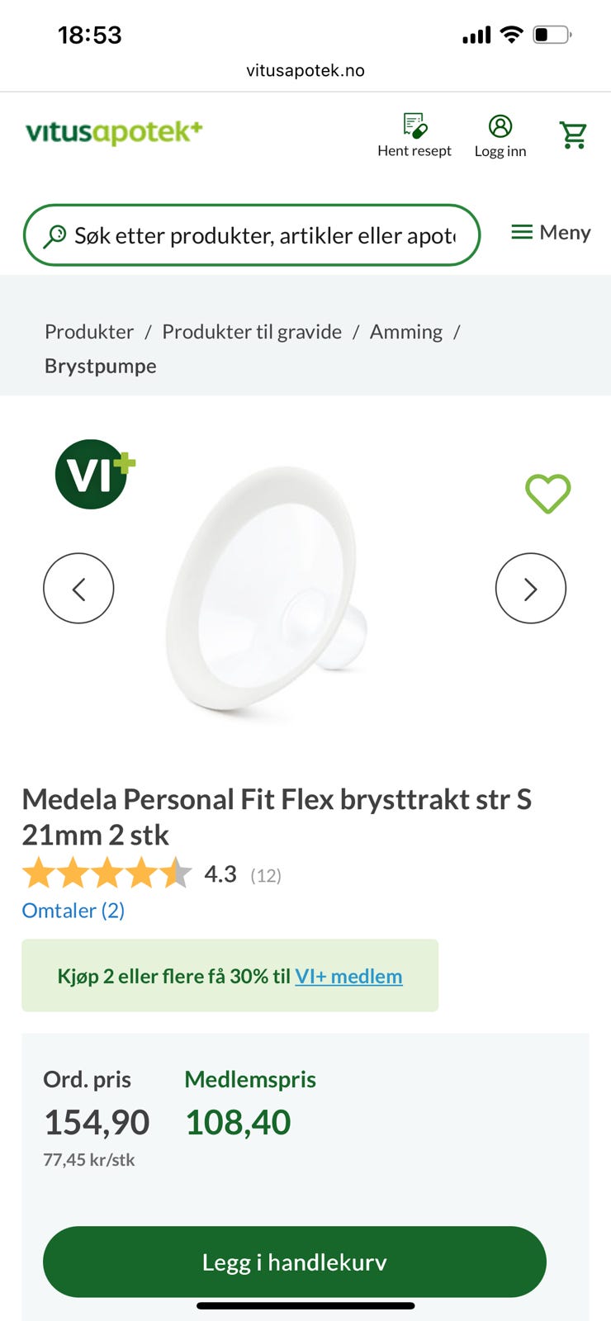This screenshot has width=611, height=1321.
Task: Open the Meny hamburger menu
Action: click(x=551, y=233)
